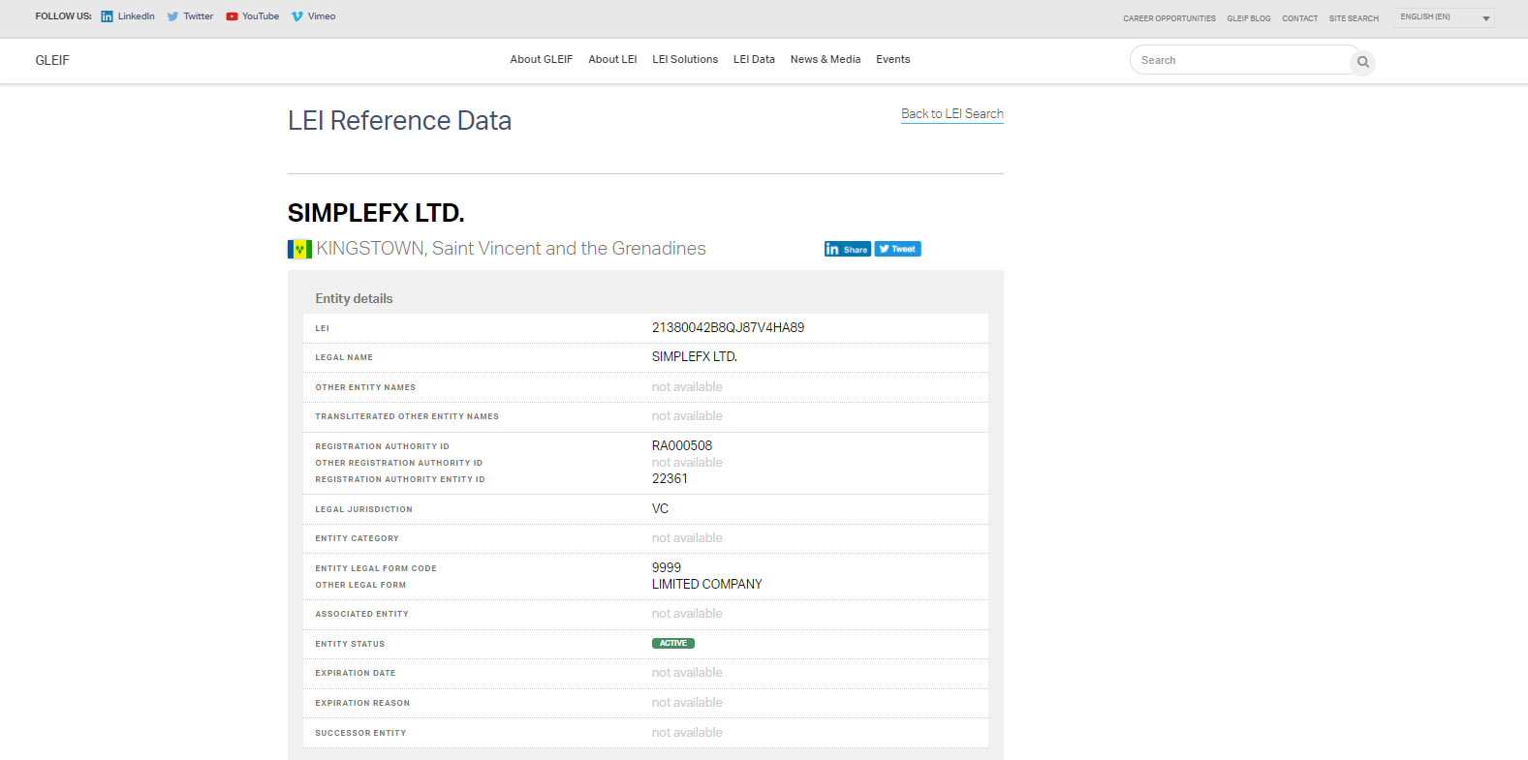1528x760 pixels.
Task: Click the legal name value SIMPLEFX LTD.
Action: 695,356
